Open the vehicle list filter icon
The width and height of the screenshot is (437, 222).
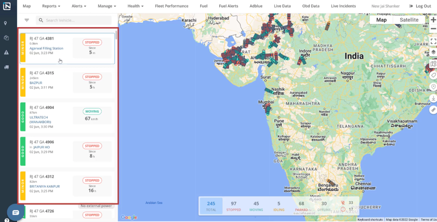click(x=27, y=20)
